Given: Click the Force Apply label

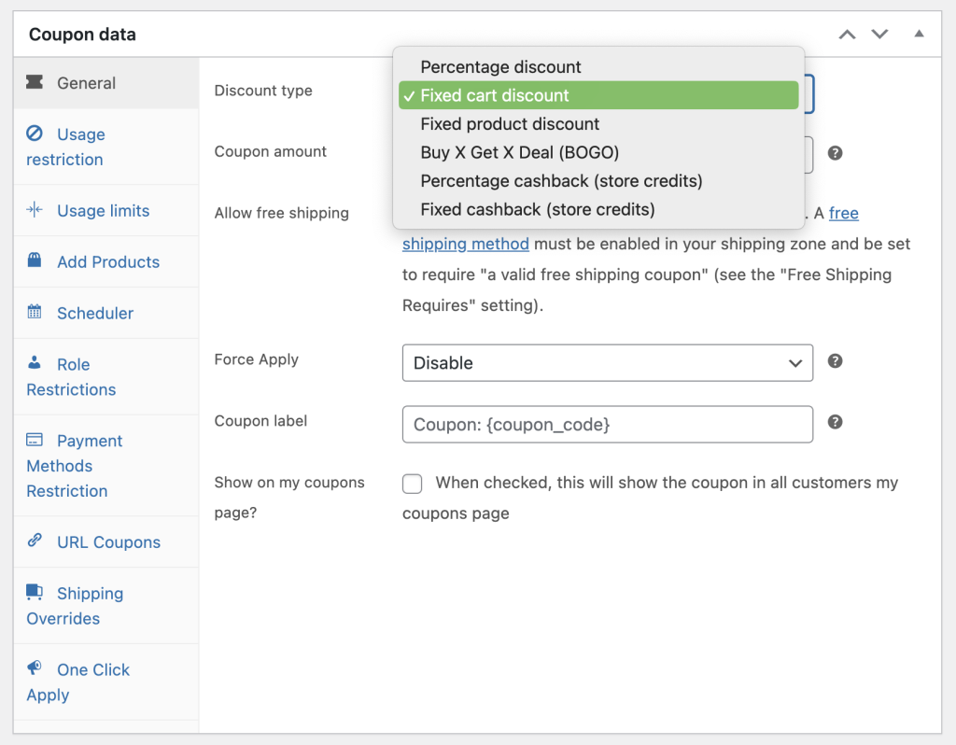Looking at the screenshot, I should click(257, 359).
